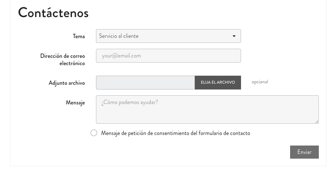Click the opcional hint text
329x171 pixels.
260,82
